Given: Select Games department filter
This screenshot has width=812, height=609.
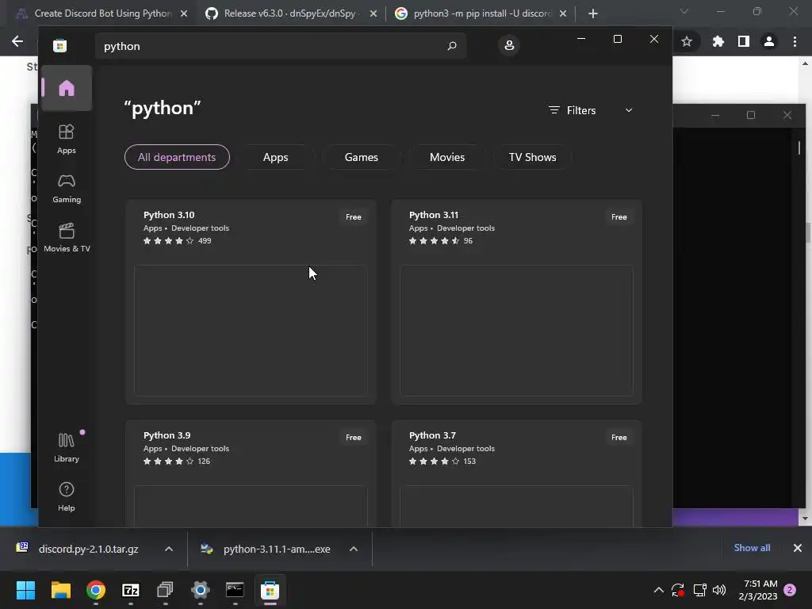Looking at the screenshot, I should click(361, 157).
